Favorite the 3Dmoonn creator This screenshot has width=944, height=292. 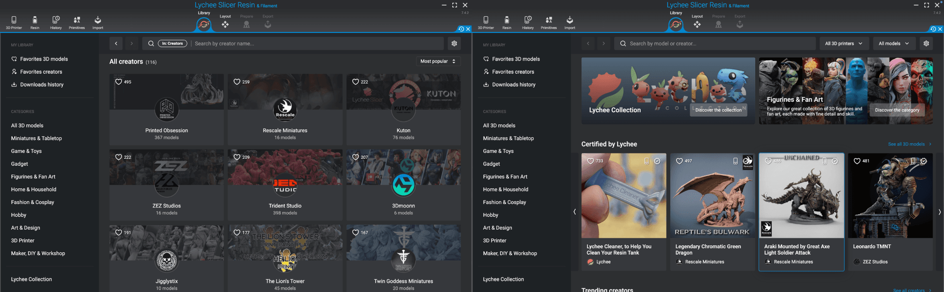355,157
